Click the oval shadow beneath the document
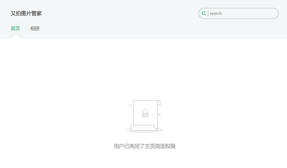The height and width of the screenshot is (168, 287). pos(145,131)
